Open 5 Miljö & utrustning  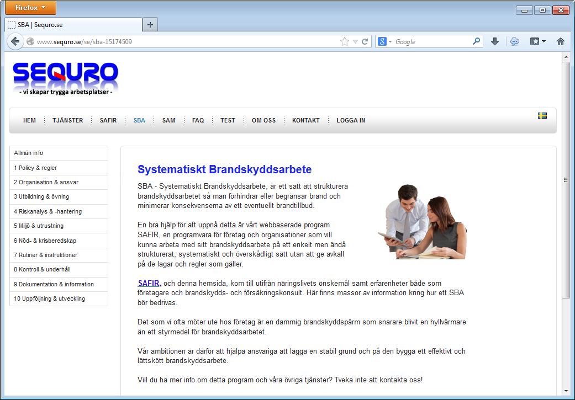pyautogui.click(x=59, y=226)
